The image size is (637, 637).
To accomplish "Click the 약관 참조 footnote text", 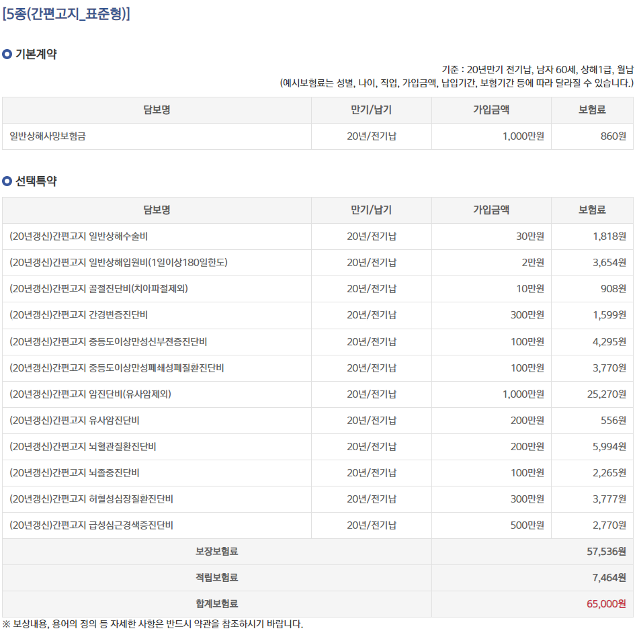I will (x=153, y=624).
